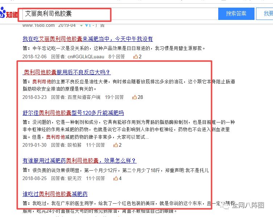Open result 舒尔佳奥利司他胶囊型号120多斤能减肥吗
This screenshot has height=217, width=273.
point(73,113)
